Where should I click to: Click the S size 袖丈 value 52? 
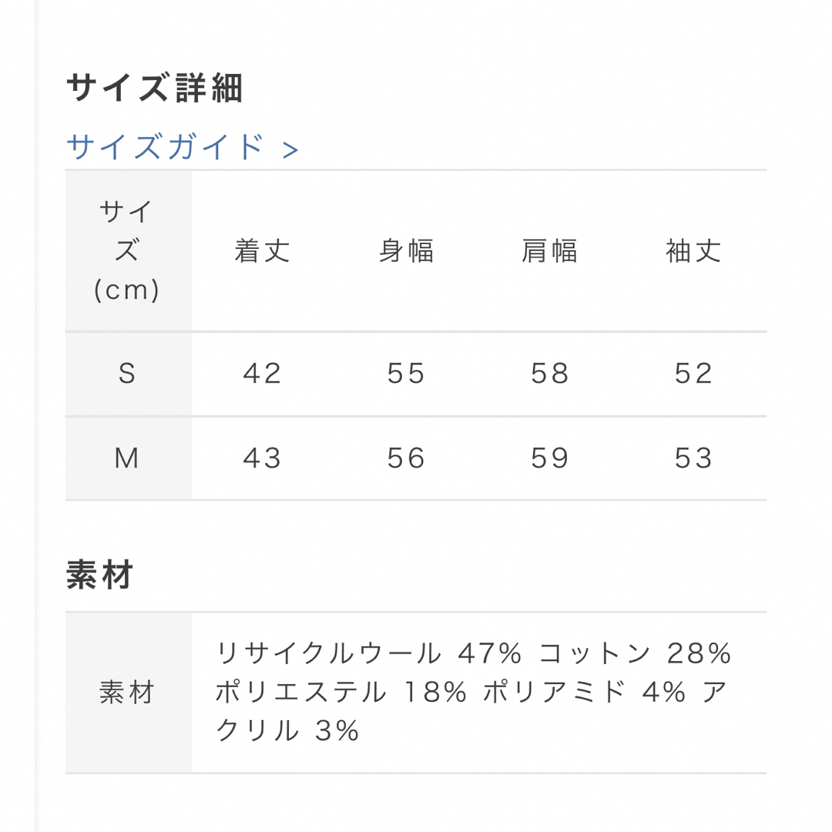point(693,374)
